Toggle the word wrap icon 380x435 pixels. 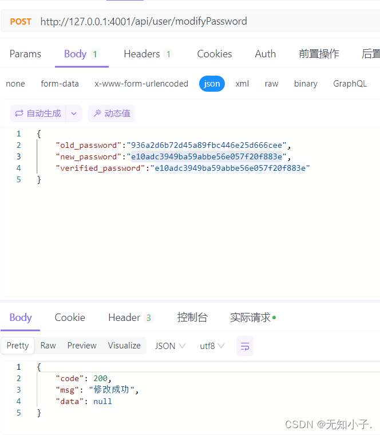(x=245, y=346)
